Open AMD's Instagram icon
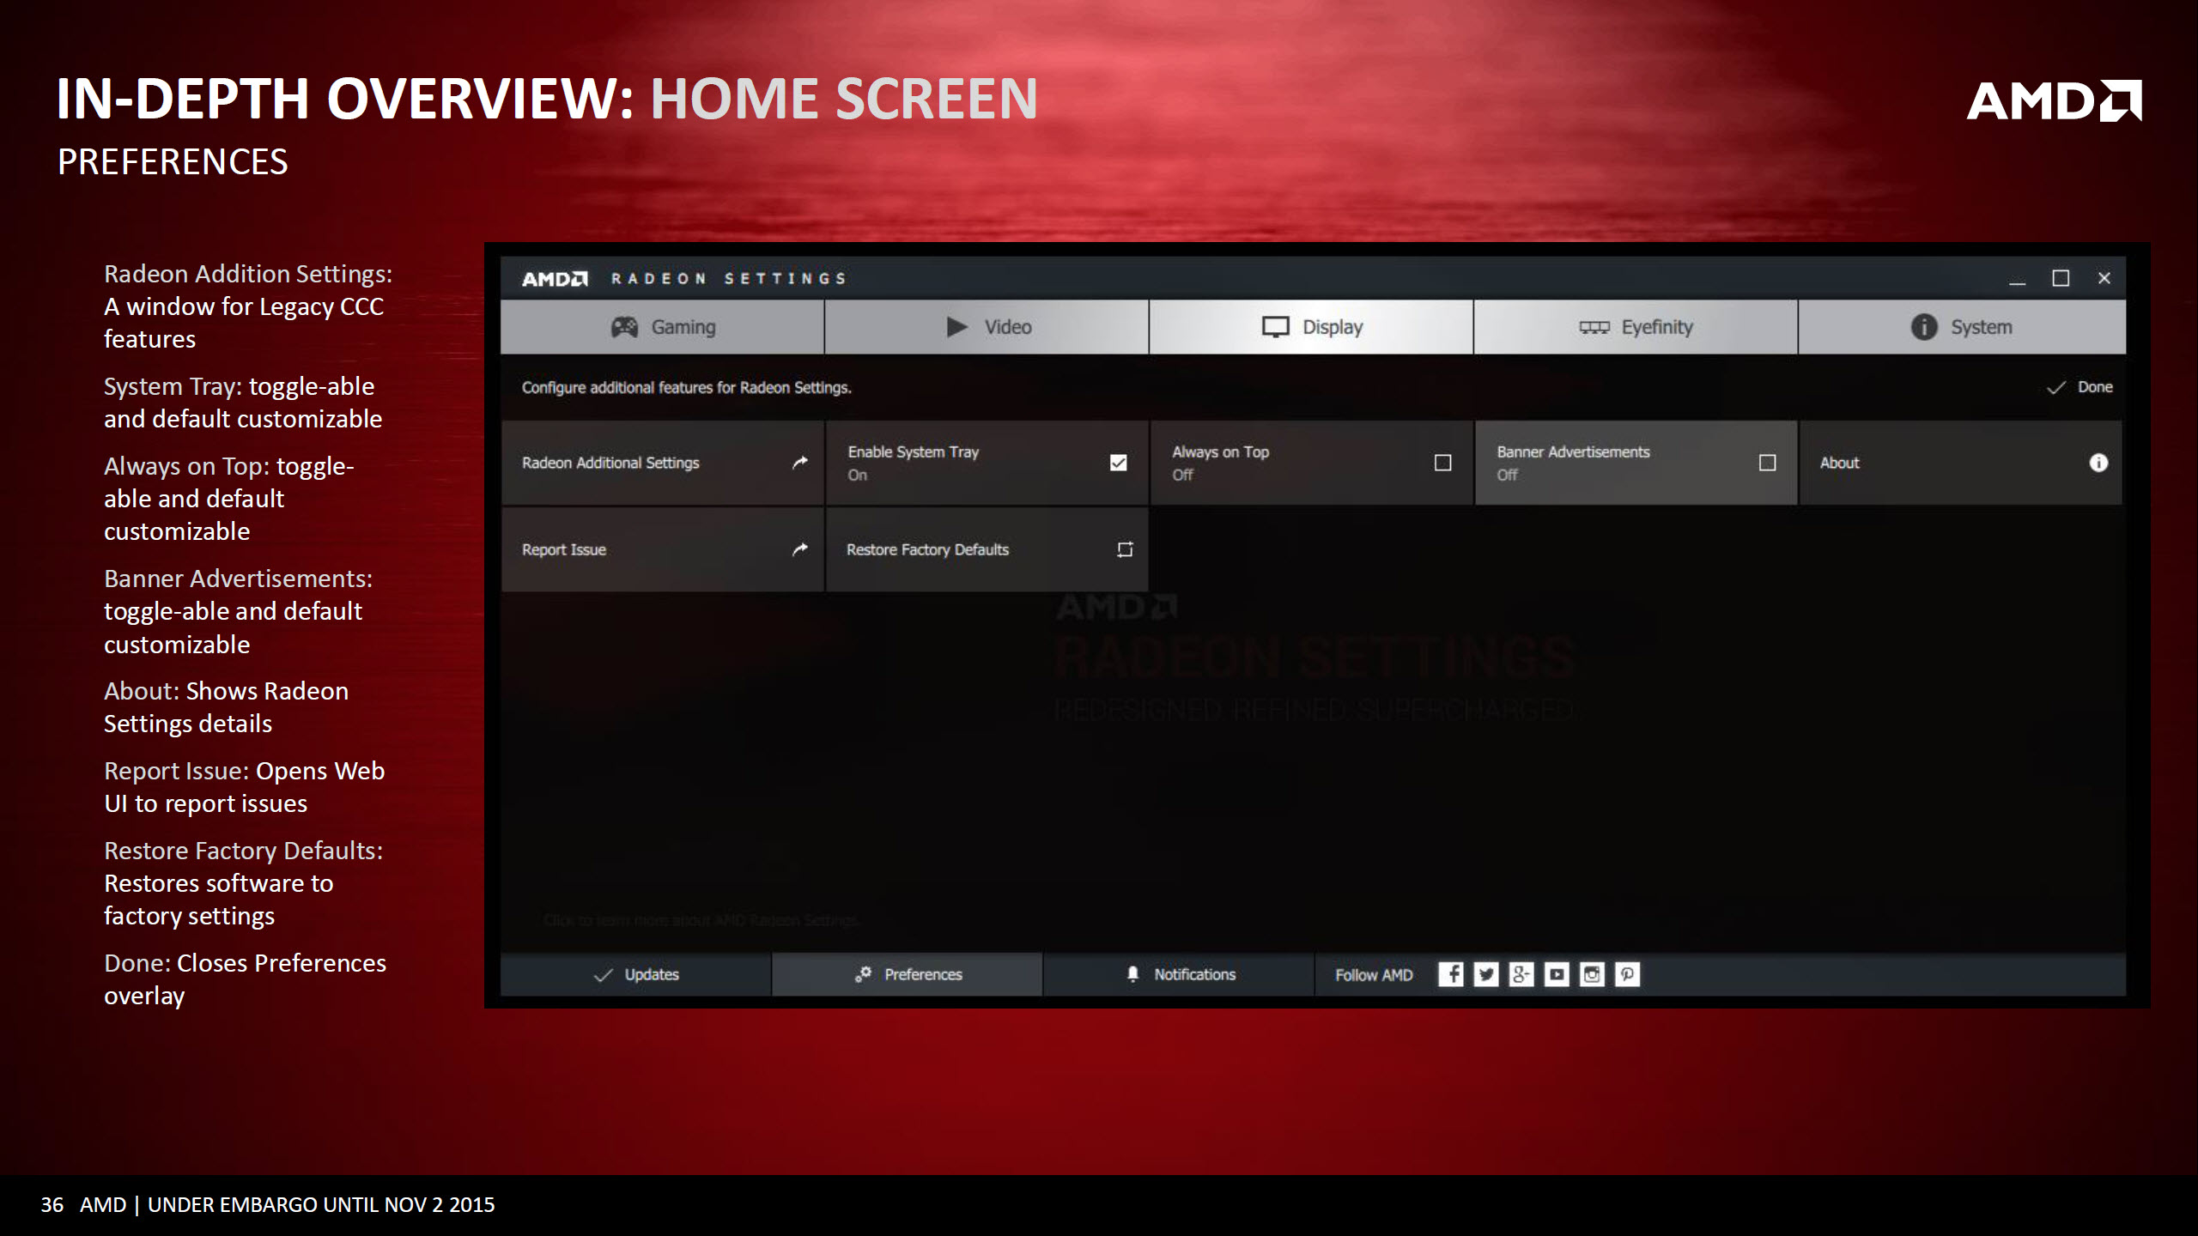 pos(1592,974)
